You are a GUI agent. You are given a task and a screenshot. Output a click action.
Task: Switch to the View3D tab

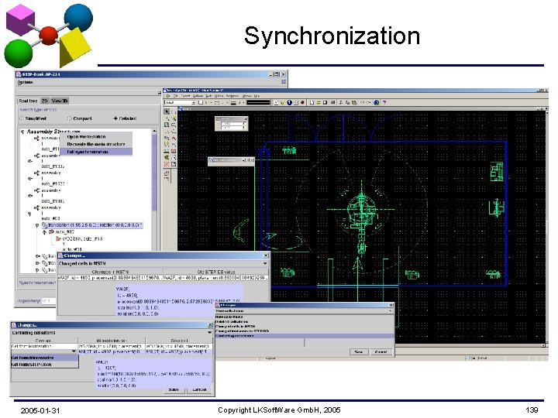(x=60, y=101)
